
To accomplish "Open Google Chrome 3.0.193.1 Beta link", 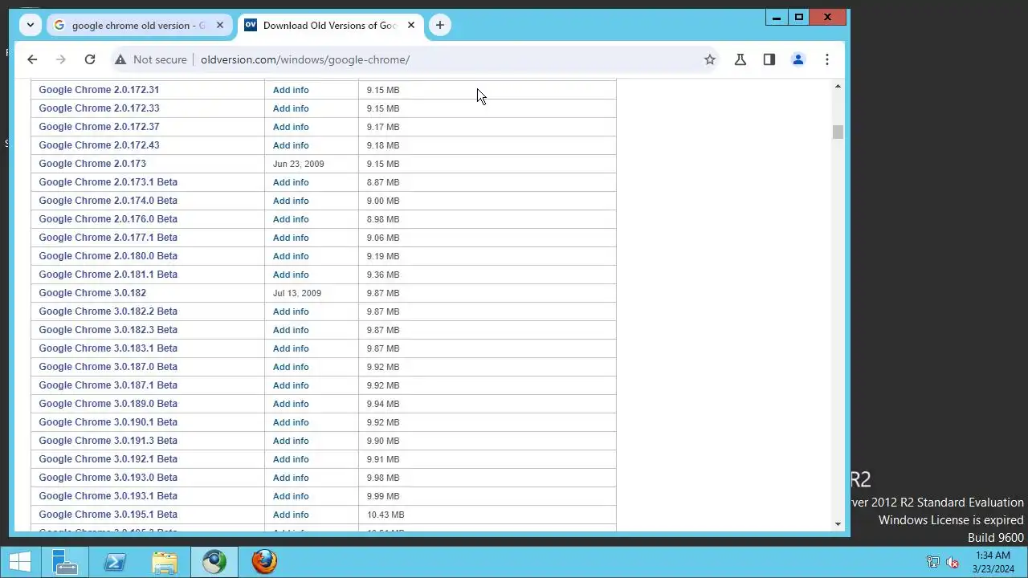I will click(x=108, y=496).
